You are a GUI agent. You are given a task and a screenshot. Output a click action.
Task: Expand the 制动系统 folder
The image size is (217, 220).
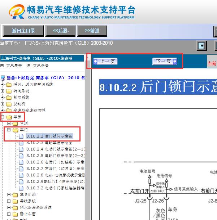(2, 97)
